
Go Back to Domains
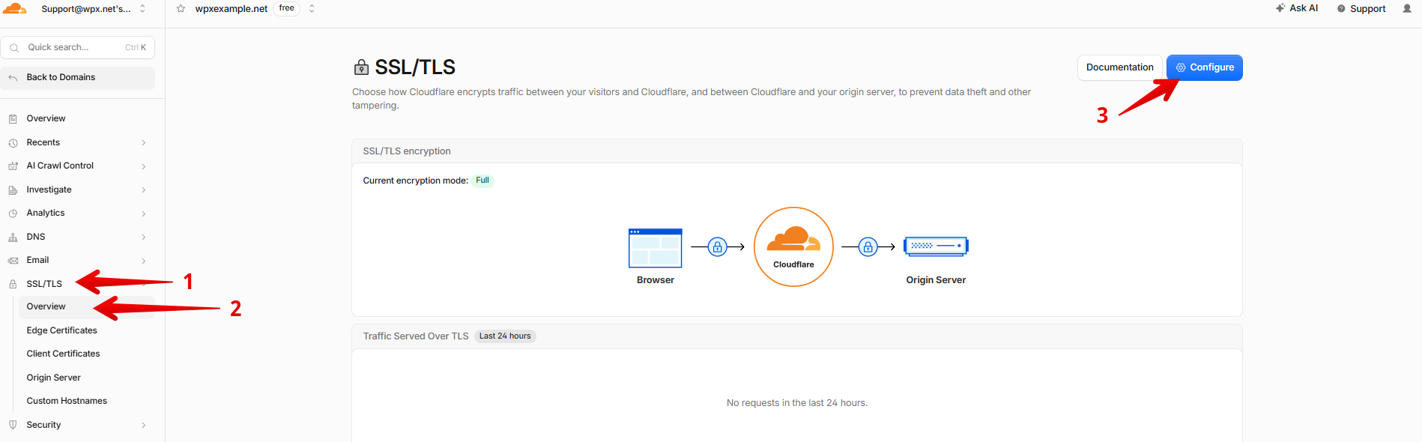point(78,78)
